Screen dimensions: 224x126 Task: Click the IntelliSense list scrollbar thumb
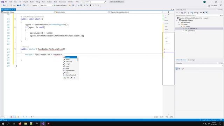click(x=78, y=59)
